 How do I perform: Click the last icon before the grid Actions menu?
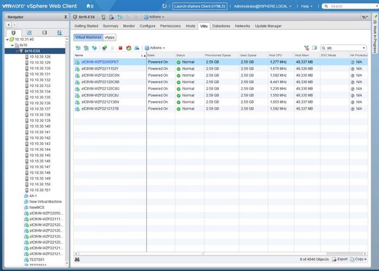137,48
